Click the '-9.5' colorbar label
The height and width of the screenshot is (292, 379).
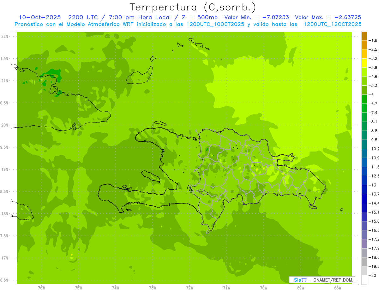[373, 140]
